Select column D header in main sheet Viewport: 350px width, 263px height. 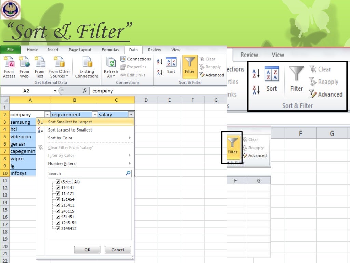(x=146, y=100)
